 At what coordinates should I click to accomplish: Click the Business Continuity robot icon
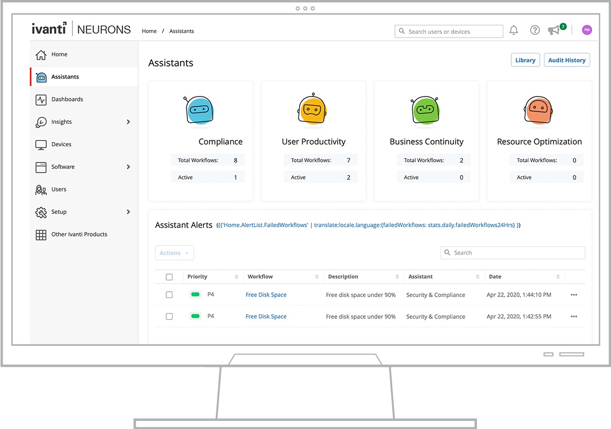(425, 112)
